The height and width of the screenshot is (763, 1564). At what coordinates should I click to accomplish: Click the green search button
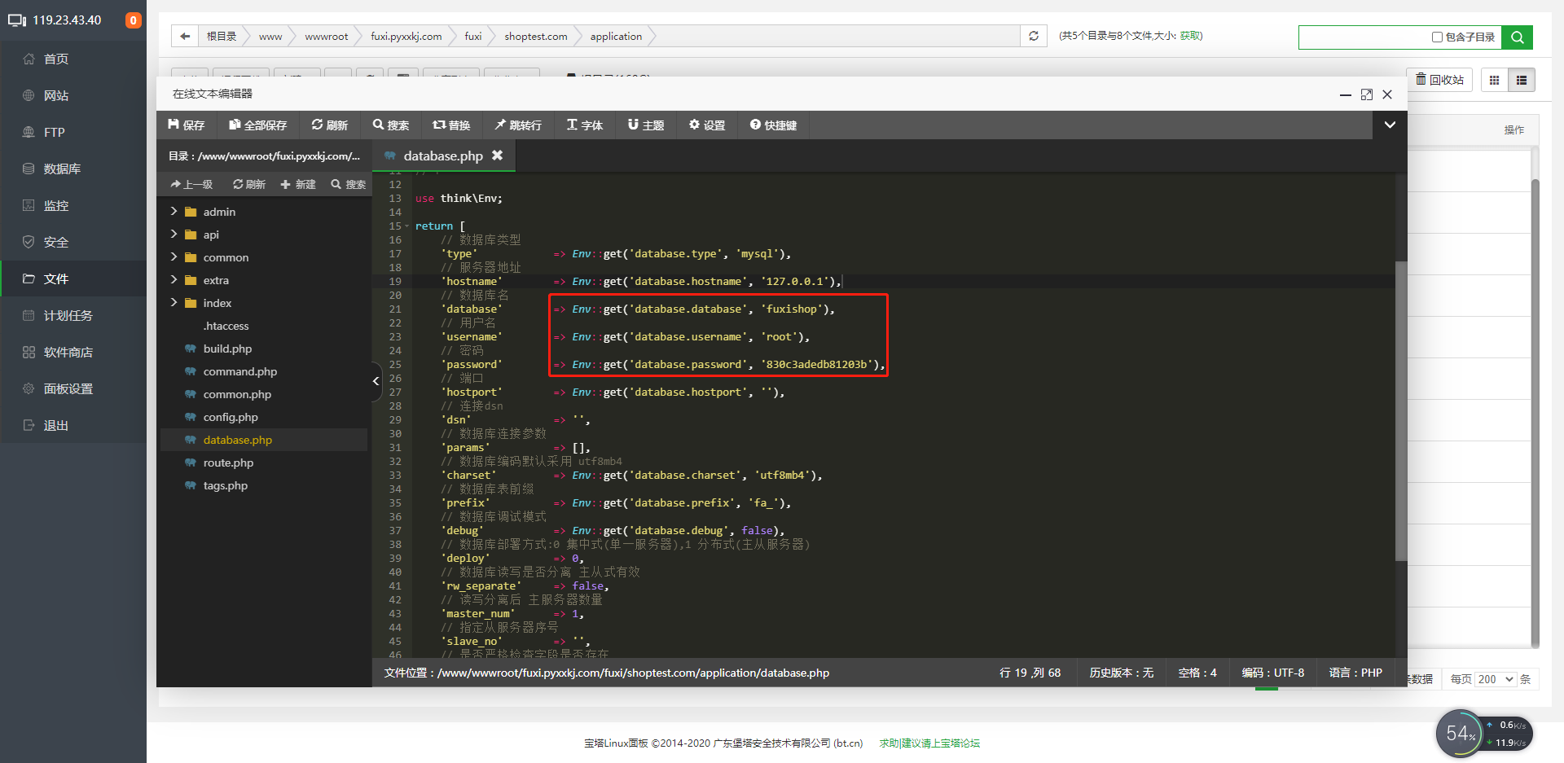pos(1517,37)
